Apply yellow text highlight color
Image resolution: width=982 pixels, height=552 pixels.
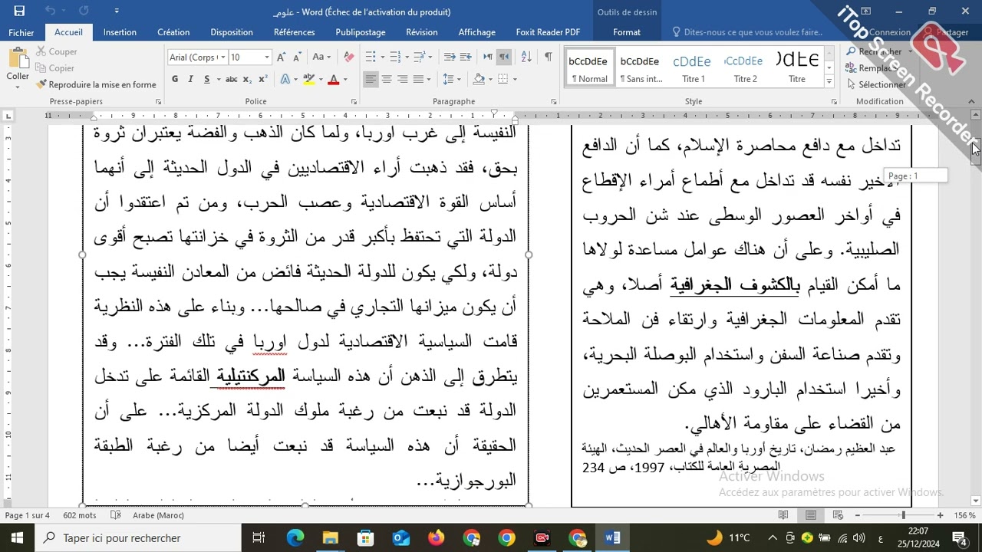(308, 79)
